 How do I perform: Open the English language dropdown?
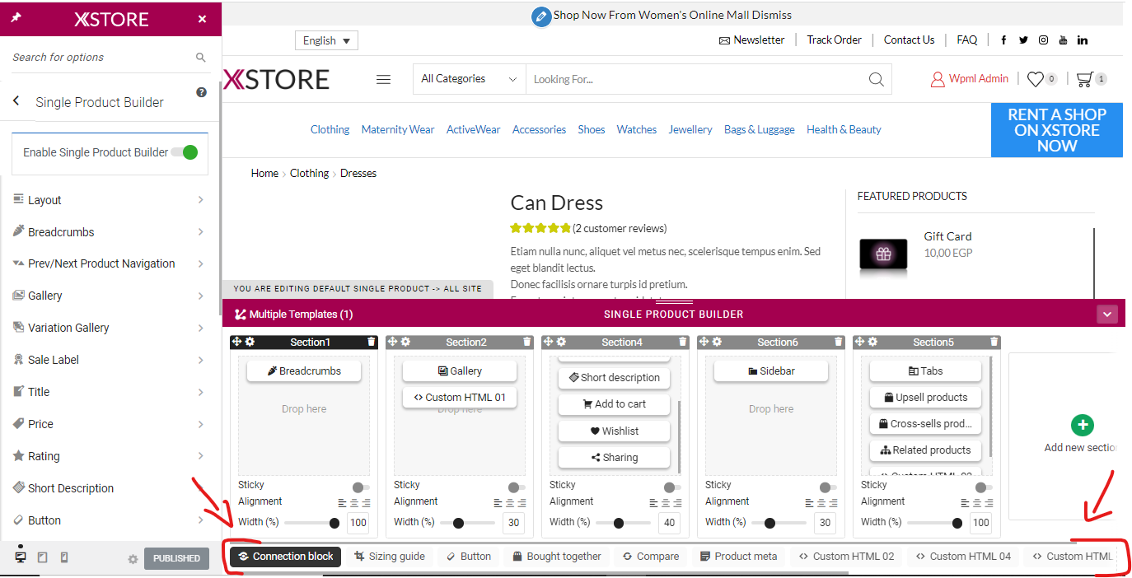click(x=326, y=40)
